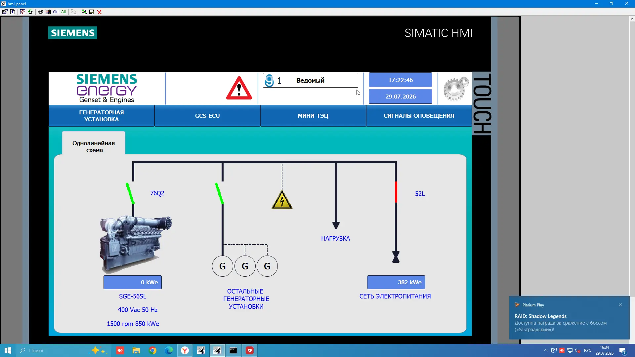
Task: Click the user icon beside Ведомый
Action: (x=270, y=80)
